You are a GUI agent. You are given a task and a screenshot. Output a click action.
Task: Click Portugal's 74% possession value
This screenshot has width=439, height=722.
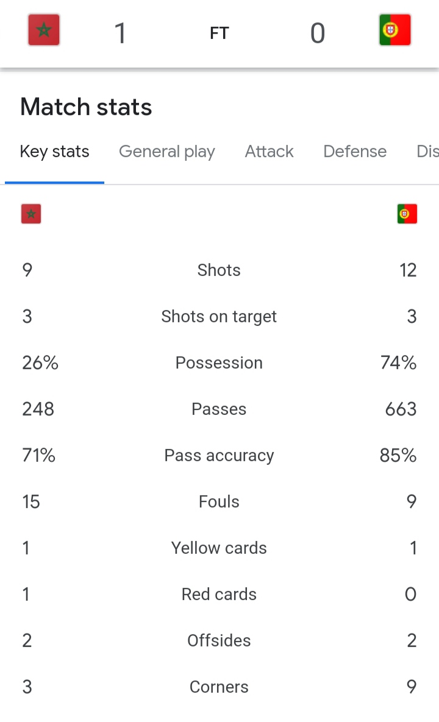(399, 363)
